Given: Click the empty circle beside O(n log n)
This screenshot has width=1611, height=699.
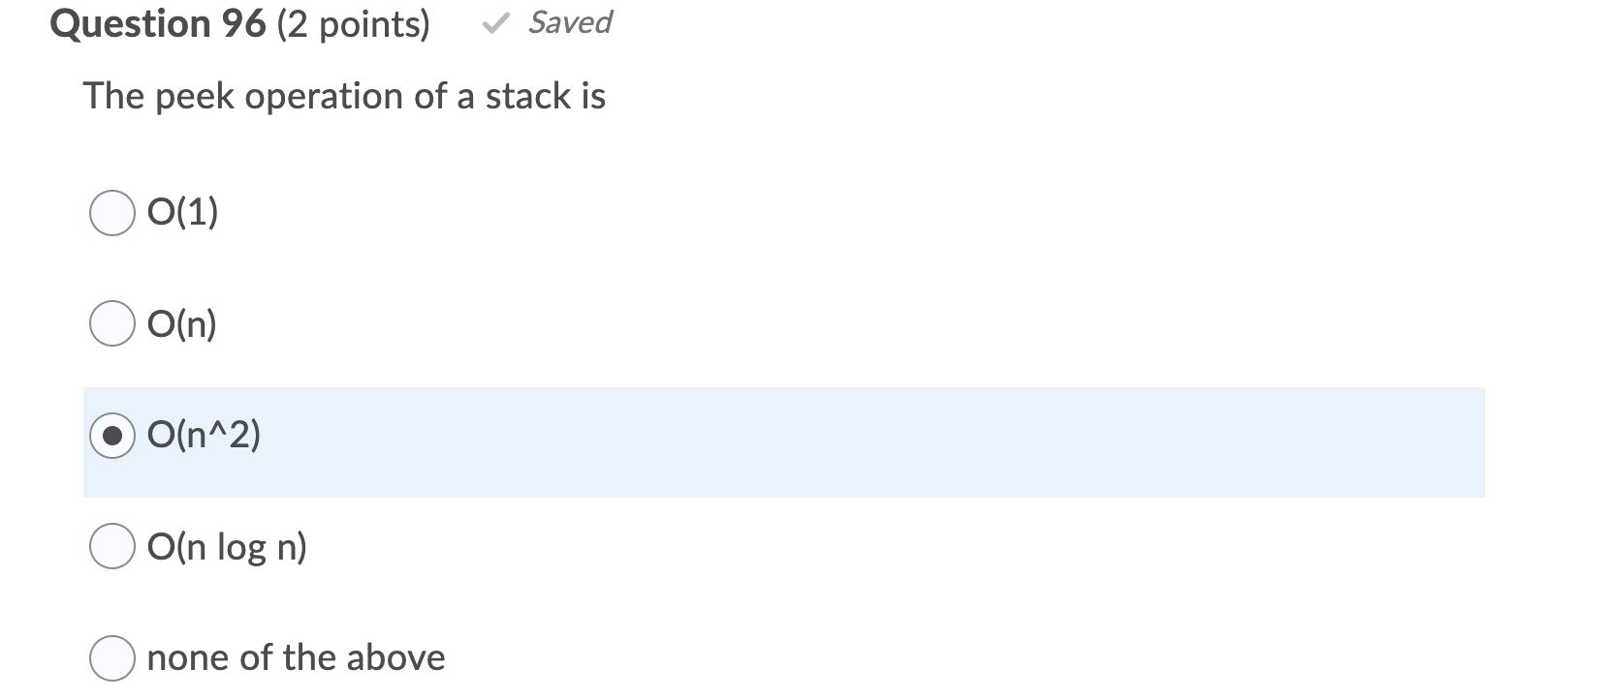Looking at the screenshot, I should (x=113, y=546).
